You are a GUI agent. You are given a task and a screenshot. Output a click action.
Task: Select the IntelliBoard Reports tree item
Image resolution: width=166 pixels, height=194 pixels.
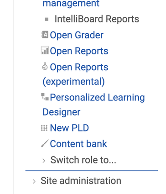97,19
